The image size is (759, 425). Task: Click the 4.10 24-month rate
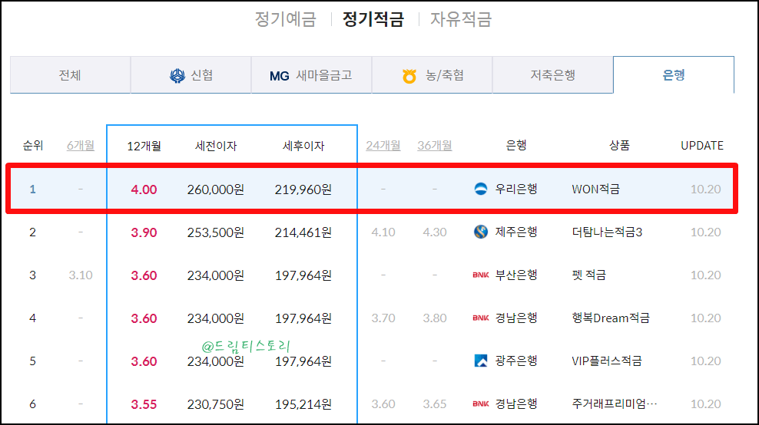point(383,232)
